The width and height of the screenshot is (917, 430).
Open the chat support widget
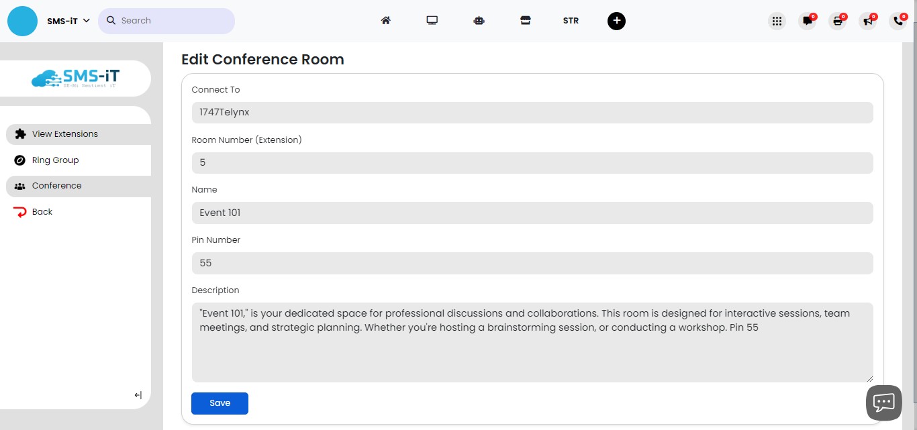pos(883,402)
